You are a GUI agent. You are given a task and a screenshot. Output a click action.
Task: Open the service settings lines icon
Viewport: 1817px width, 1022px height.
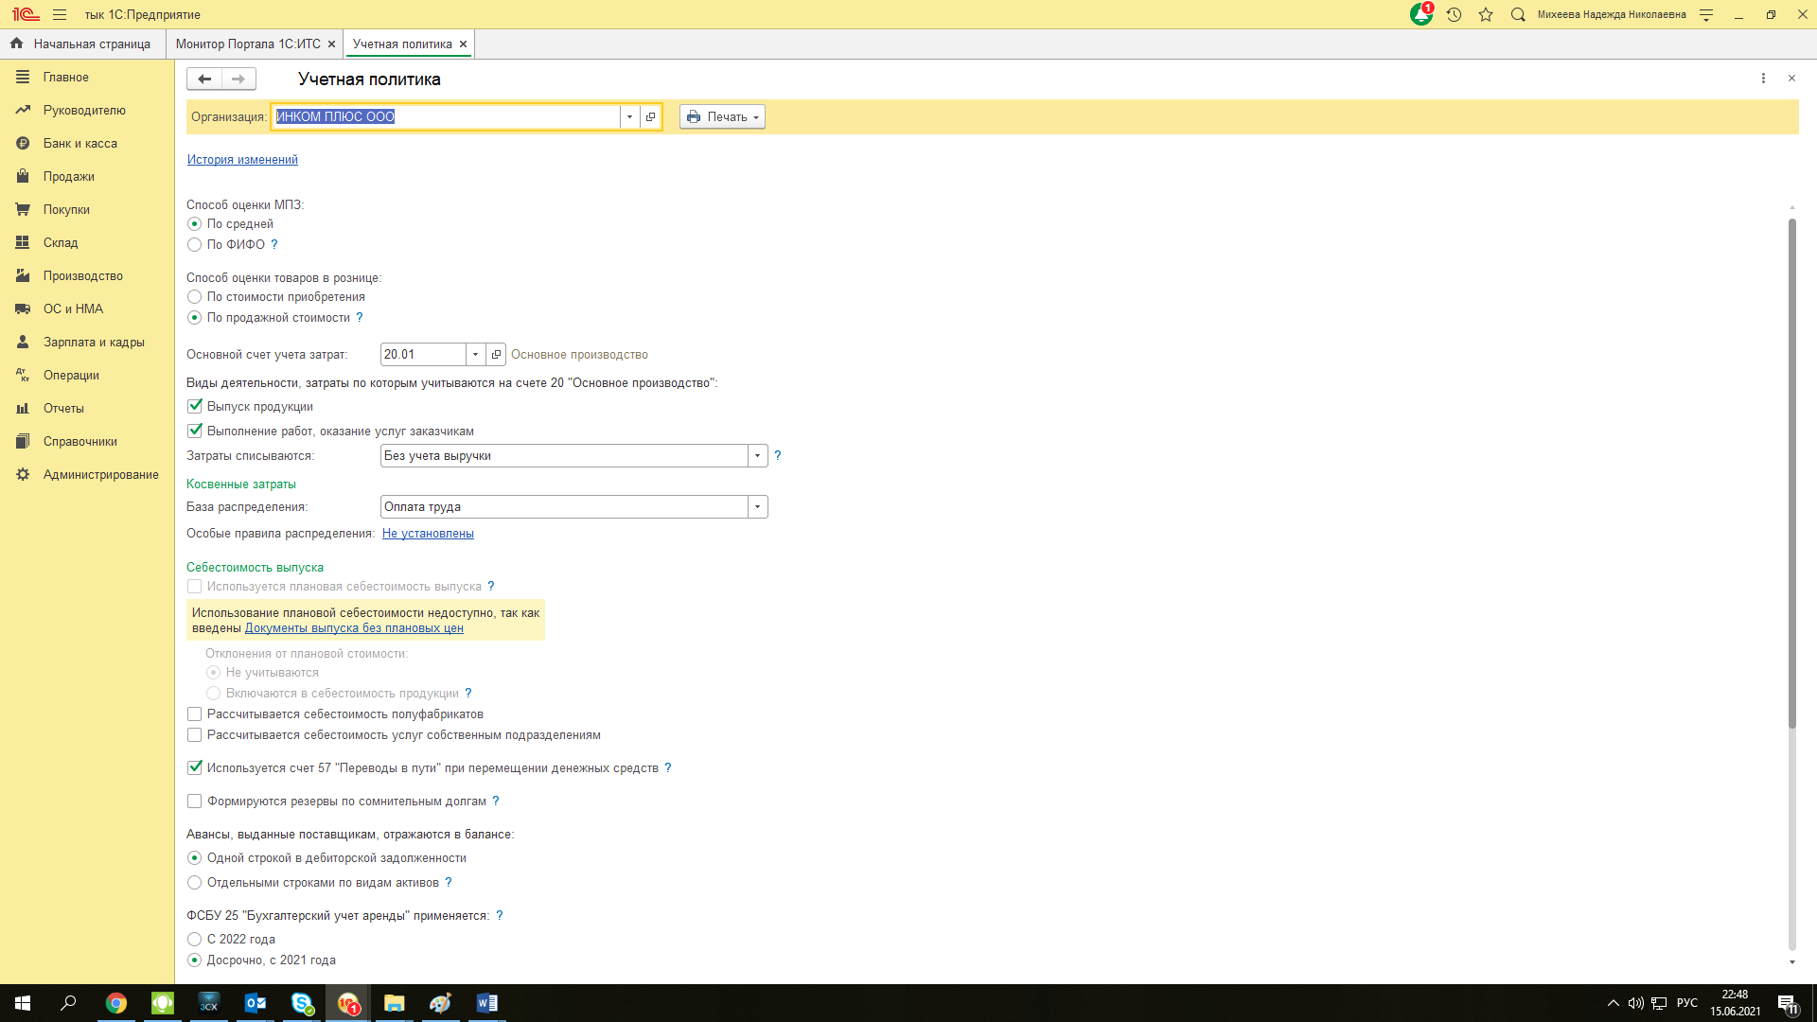(x=1706, y=14)
